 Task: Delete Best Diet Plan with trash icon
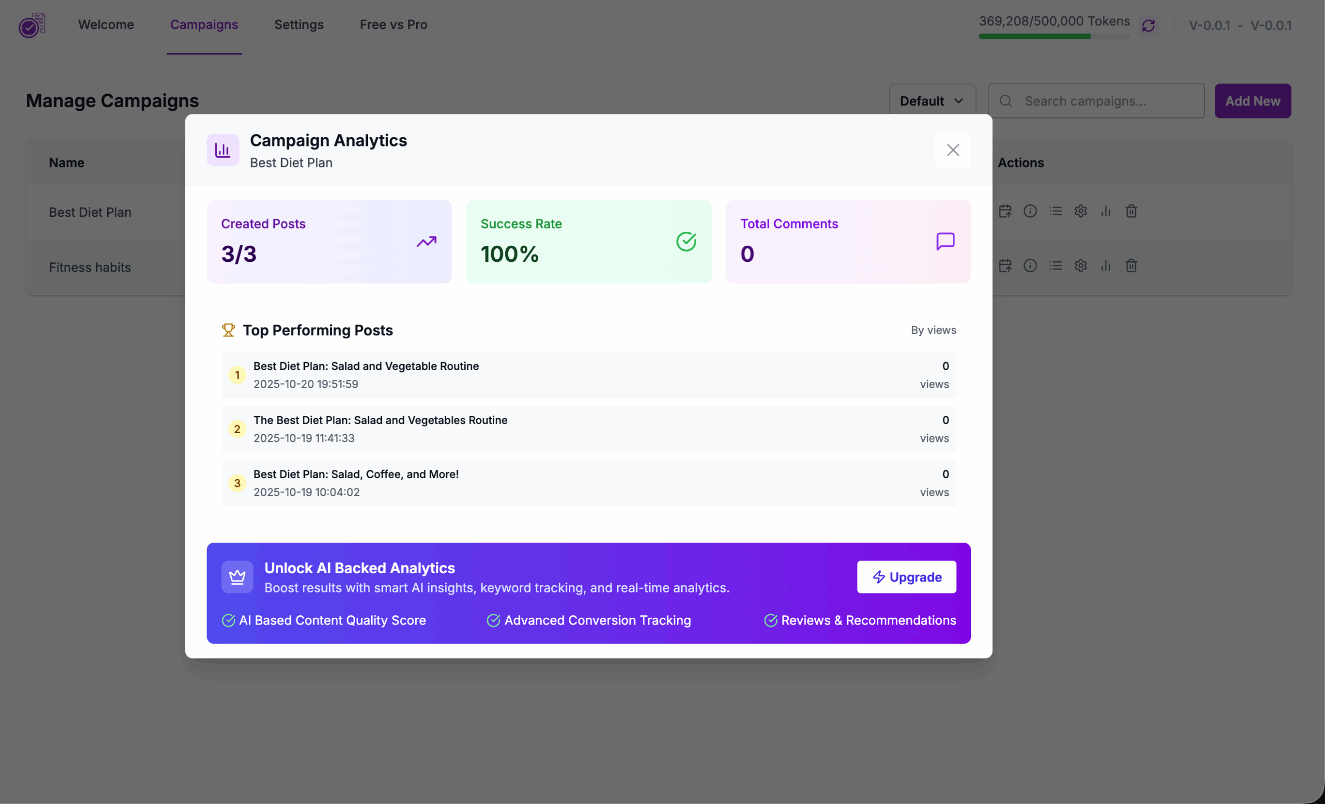[x=1131, y=211]
